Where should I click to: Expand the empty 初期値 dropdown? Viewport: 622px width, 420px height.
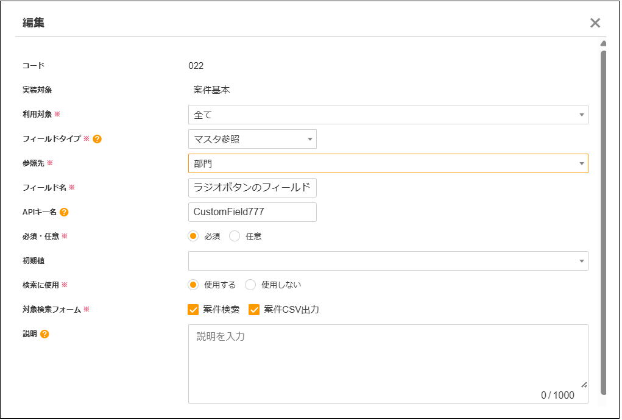pos(388,261)
